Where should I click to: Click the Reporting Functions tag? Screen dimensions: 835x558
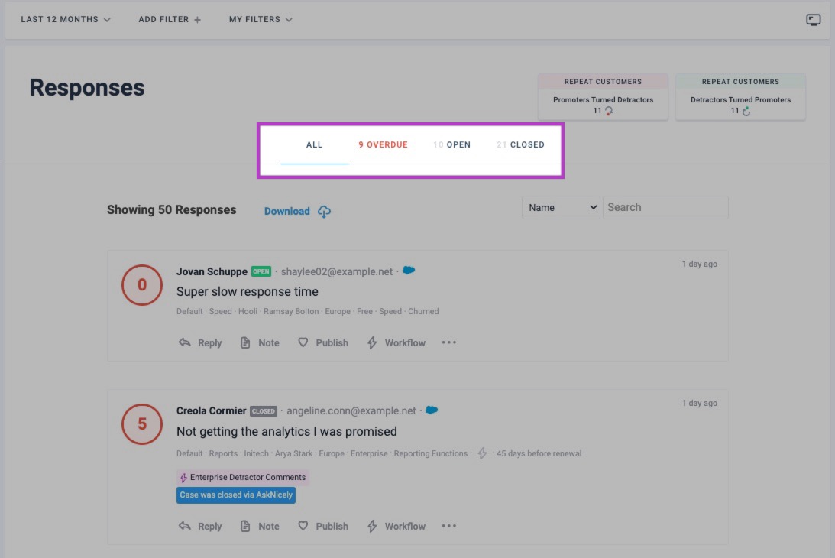tap(430, 453)
